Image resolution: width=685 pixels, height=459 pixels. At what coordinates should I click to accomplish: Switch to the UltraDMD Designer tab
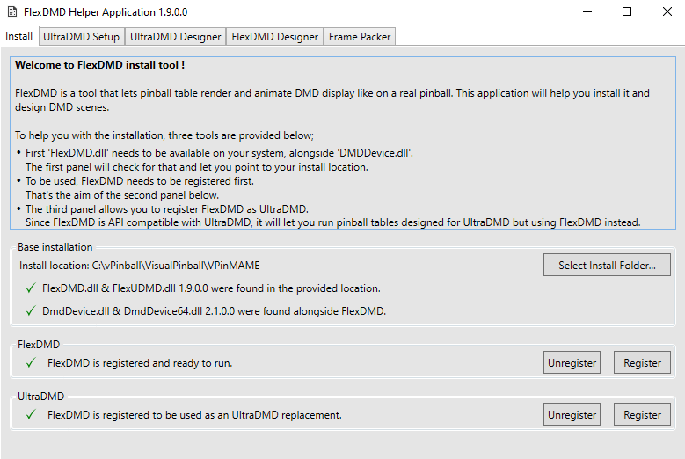[175, 37]
